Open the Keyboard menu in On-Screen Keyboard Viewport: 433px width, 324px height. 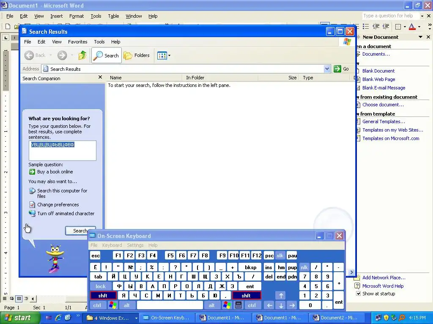pos(112,245)
